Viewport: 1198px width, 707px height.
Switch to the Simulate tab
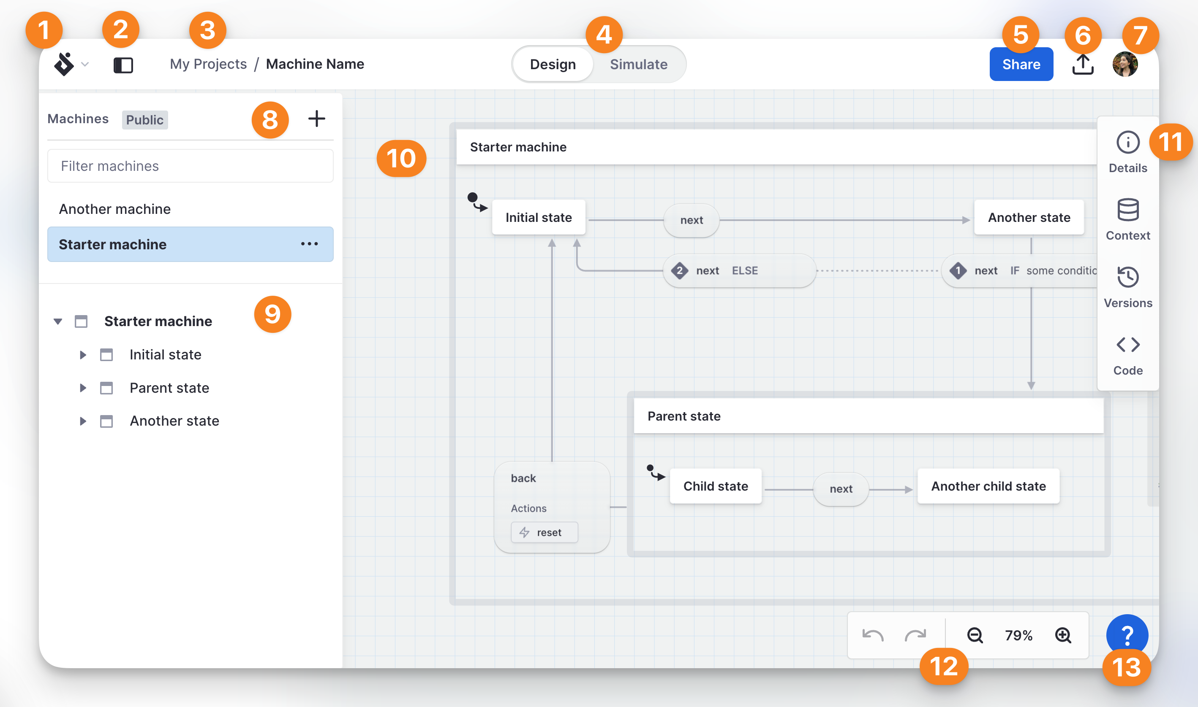638,63
